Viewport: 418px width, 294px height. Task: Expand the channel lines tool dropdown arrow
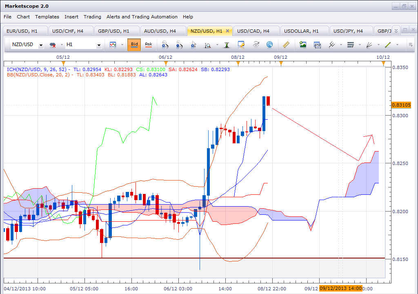(x=341, y=45)
